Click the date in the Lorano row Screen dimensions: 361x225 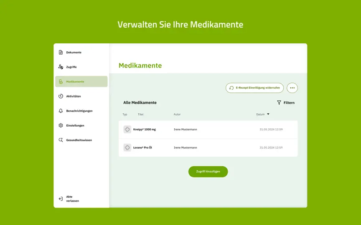tap(271, 147)
